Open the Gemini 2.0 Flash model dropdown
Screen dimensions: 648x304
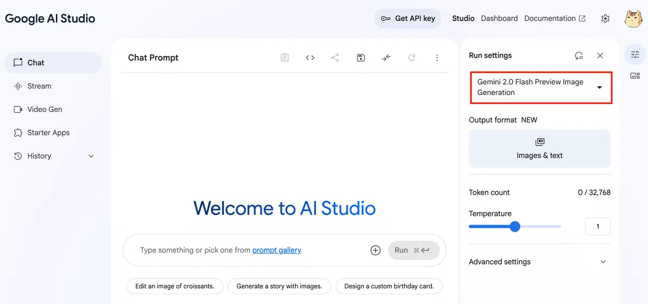[x=541, y=87]
